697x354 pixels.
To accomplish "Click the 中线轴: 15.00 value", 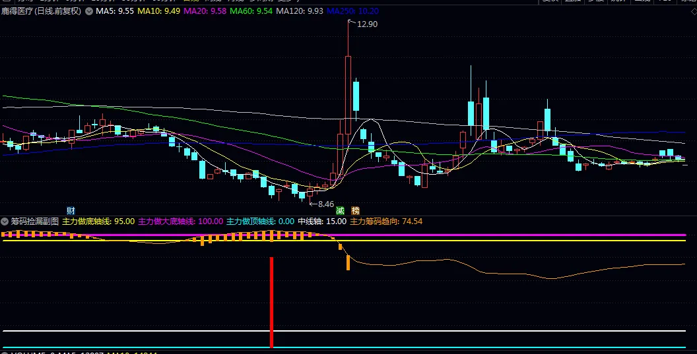I will (x=322, y=221).
